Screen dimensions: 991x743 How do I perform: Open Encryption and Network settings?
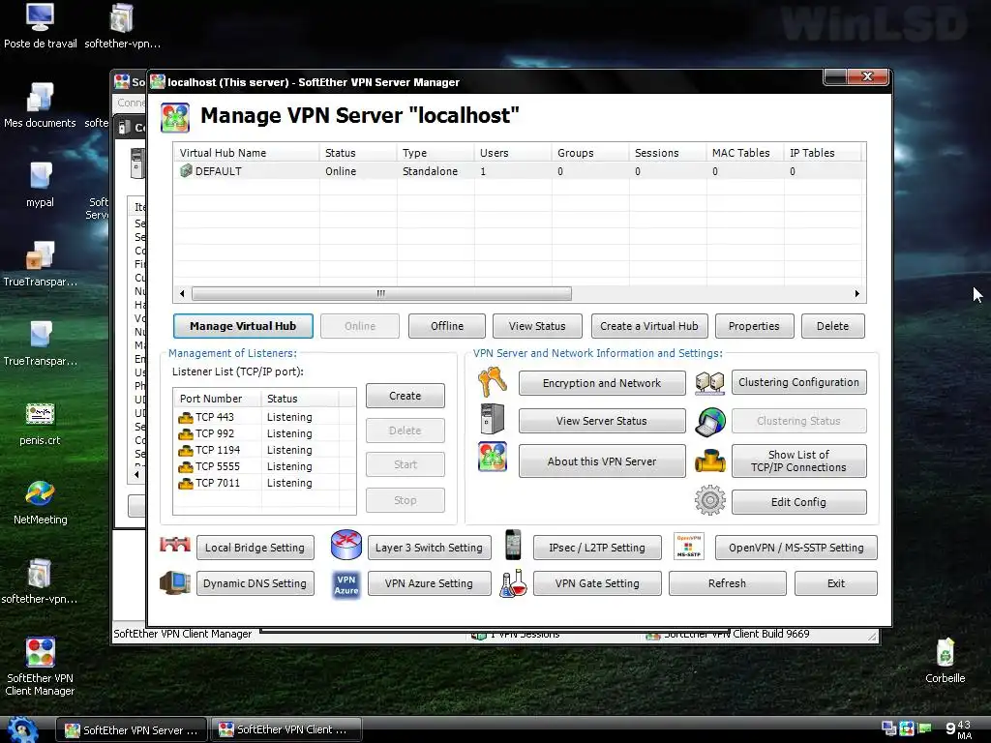(602, 383)
